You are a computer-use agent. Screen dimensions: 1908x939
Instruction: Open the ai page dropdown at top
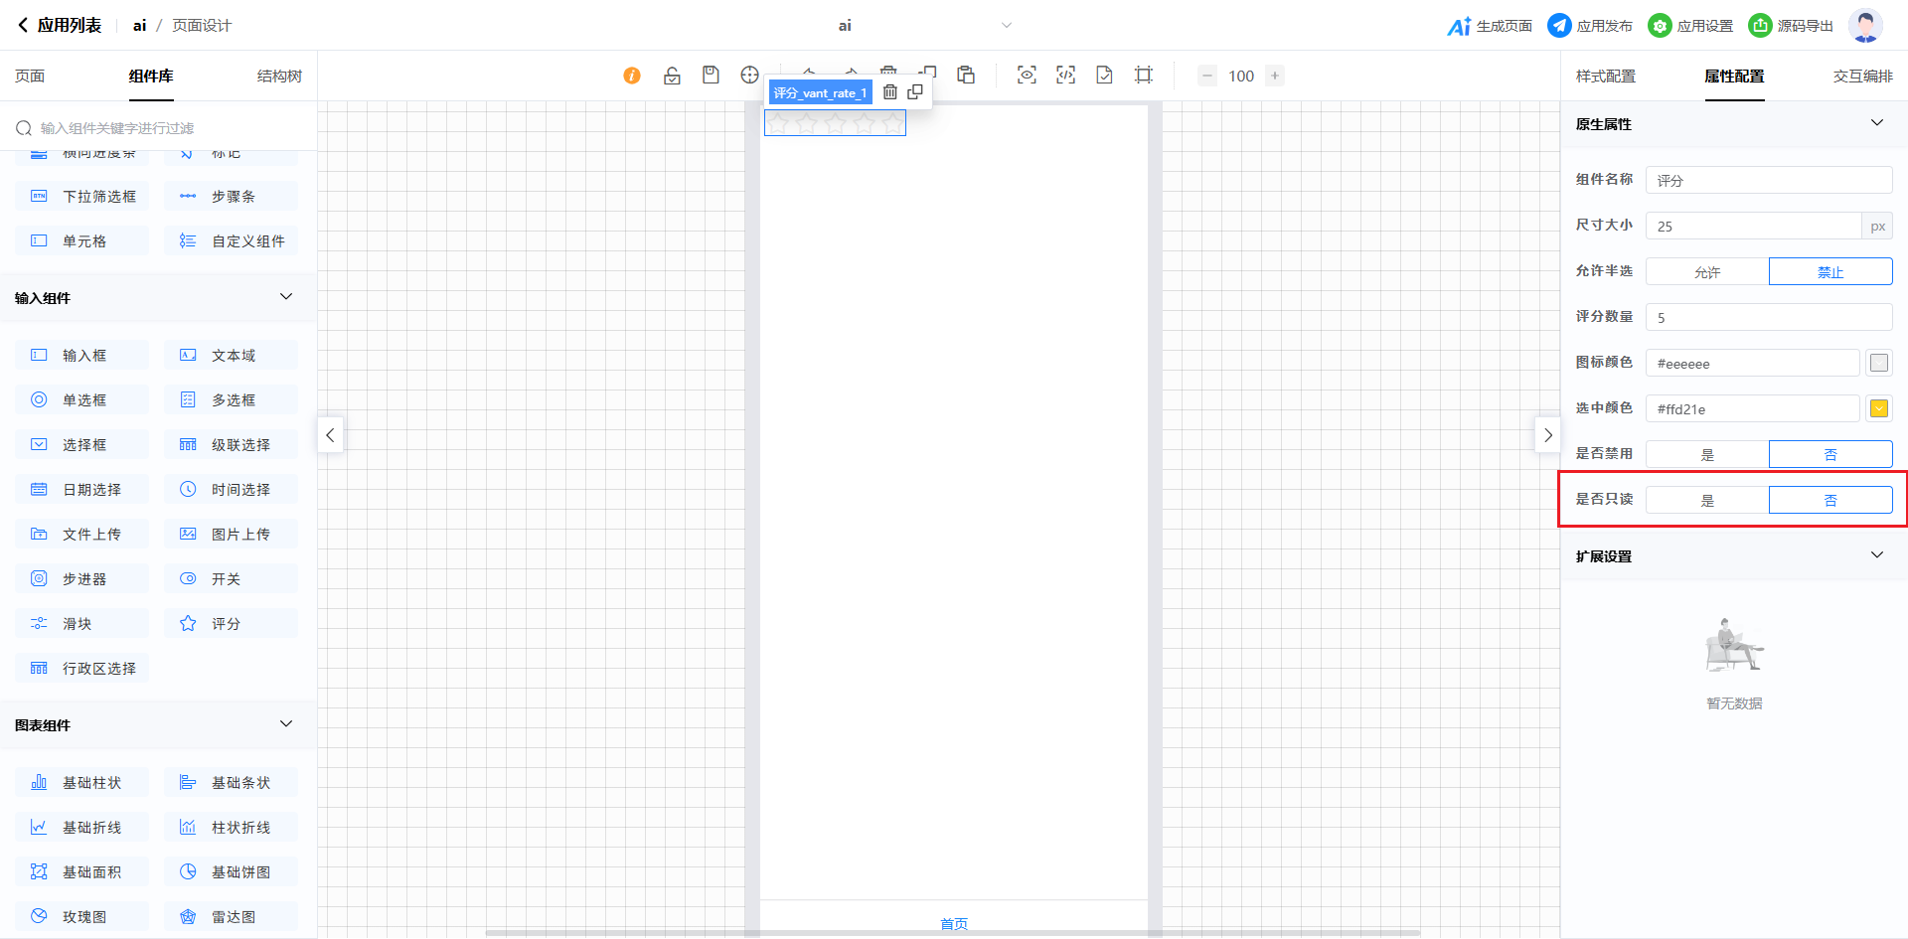(1006, 26)
